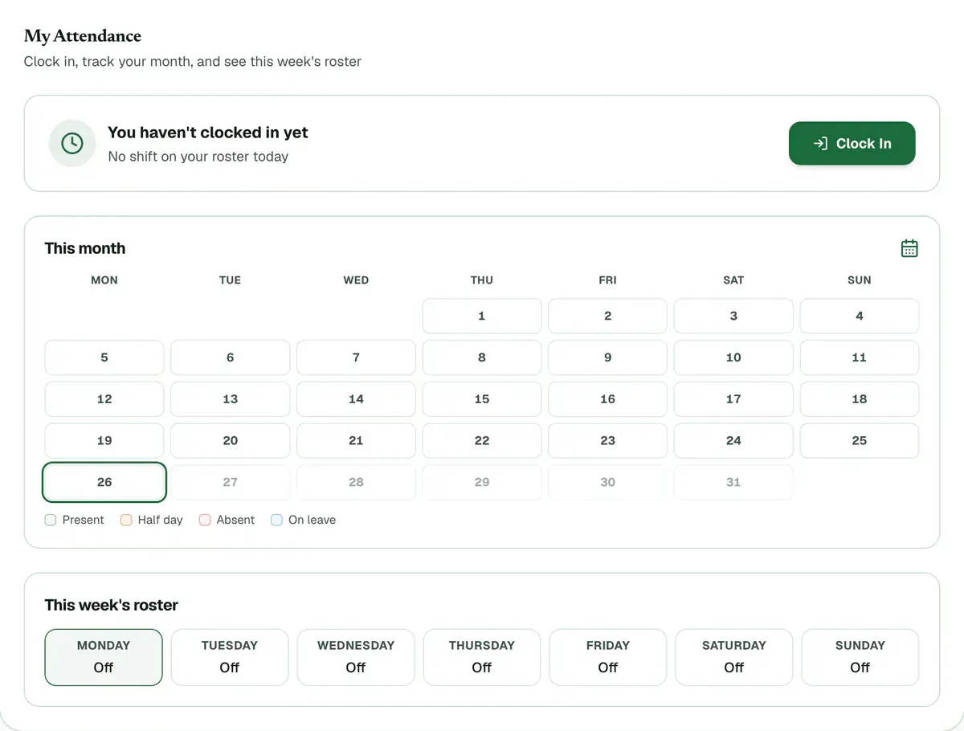The height and width of the screenshot is (731, 964).
Task: Click the 'You haven't clocked in yet' heading
Action: pos(208,133)
